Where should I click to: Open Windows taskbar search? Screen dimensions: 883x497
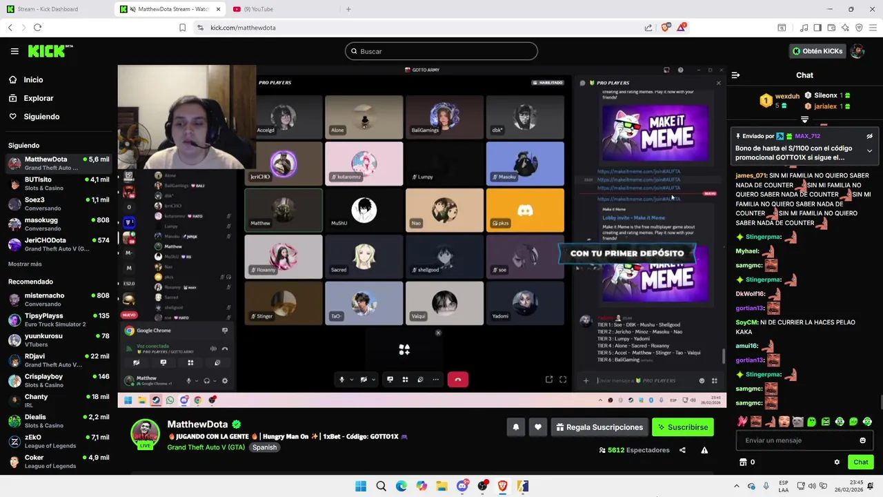[381, 486]
